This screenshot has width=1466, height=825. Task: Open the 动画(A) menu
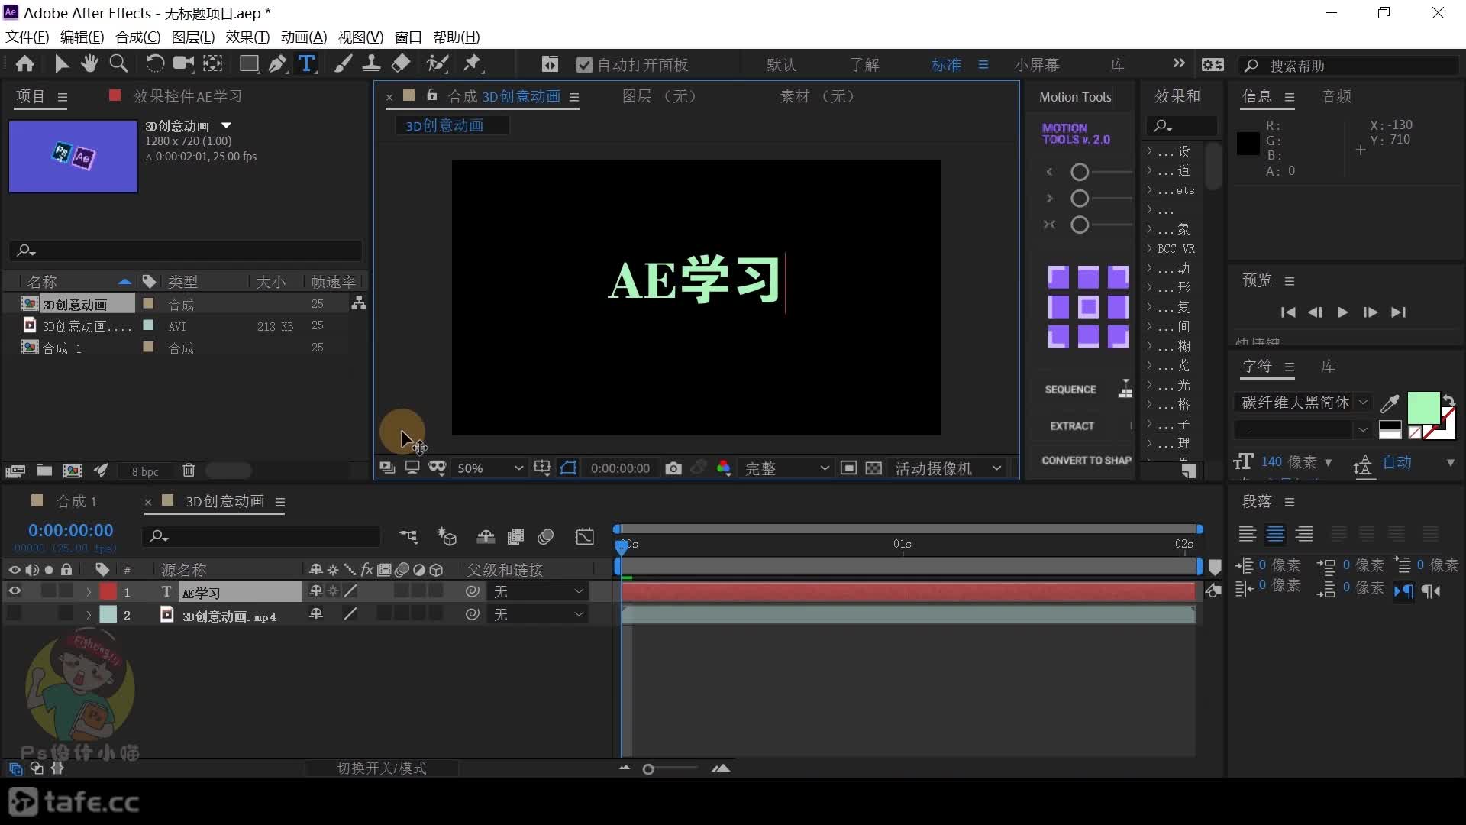pyautogui.click(x=303, y=37)
